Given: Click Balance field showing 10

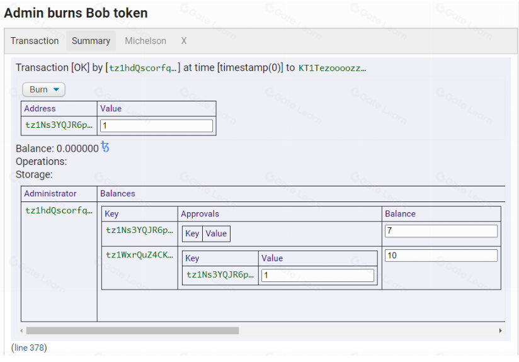Looking at the screenshot, I should pyautogui.click(x=440, y=256).
